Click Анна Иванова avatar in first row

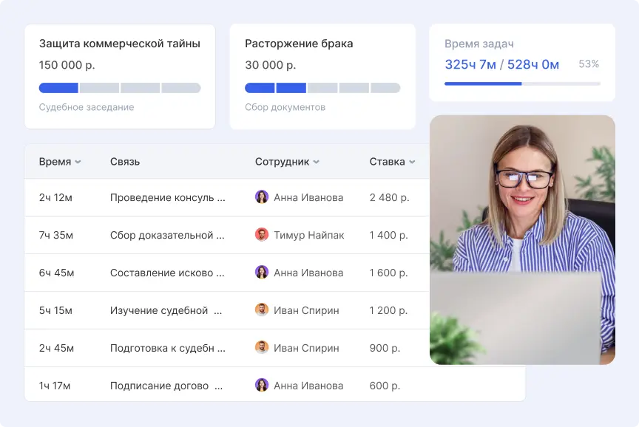click(262, 197)
